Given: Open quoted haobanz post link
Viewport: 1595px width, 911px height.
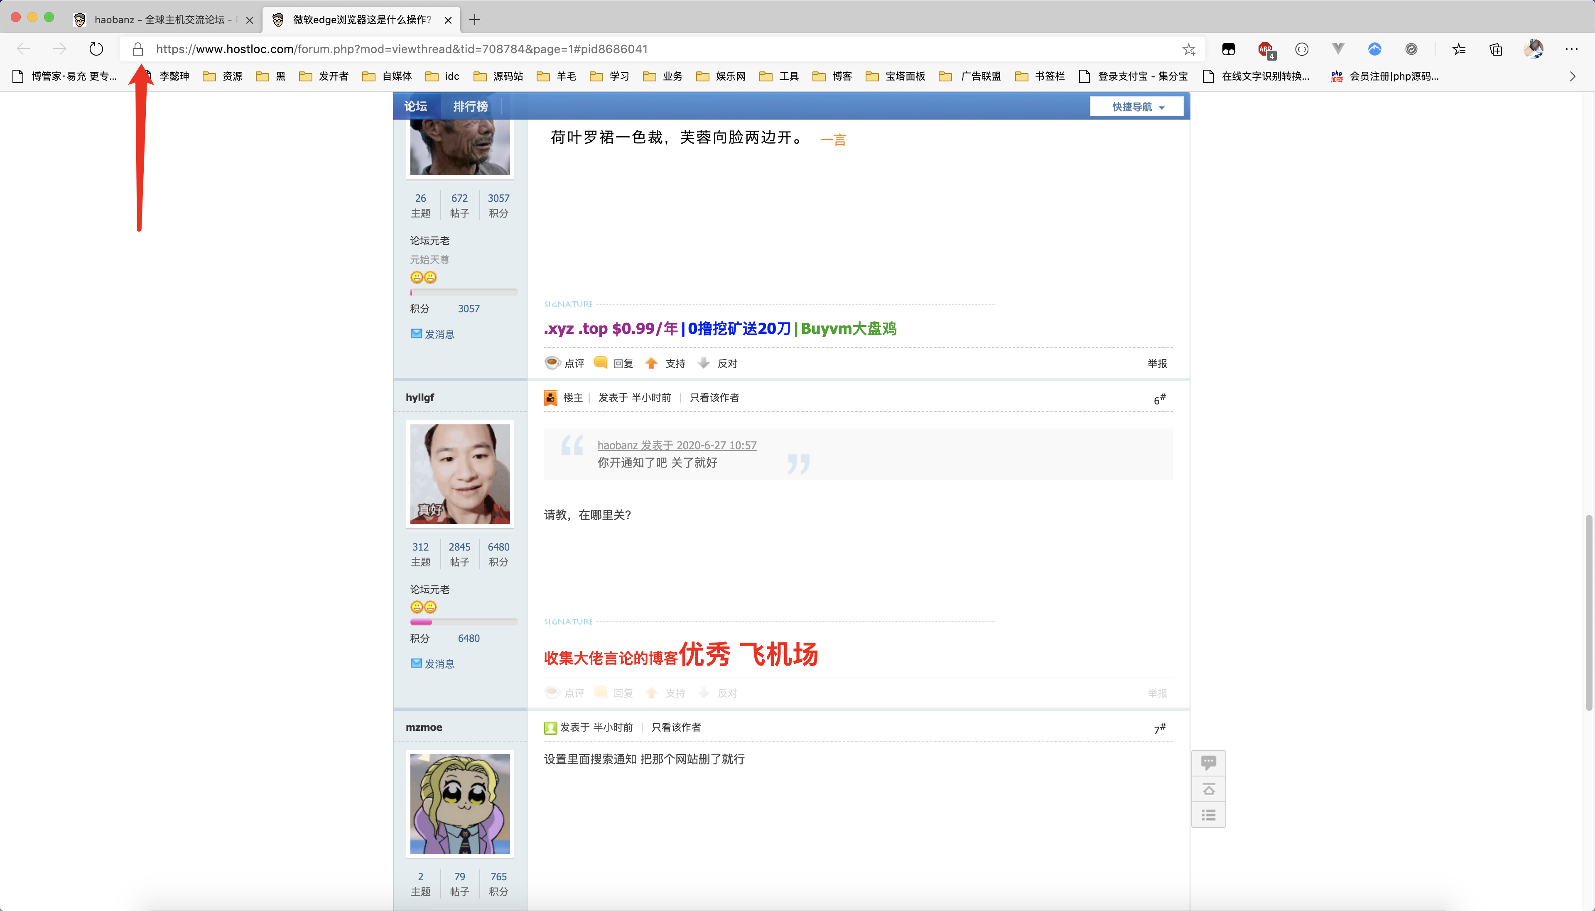Looking at the screenshot, I should click(x=676, y=445).
